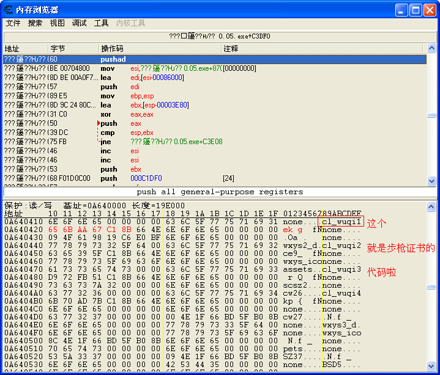This screenshot has height=375, width=440.
Task: Click ASCII text cl_wuqi4
Action: click(341, 293)
